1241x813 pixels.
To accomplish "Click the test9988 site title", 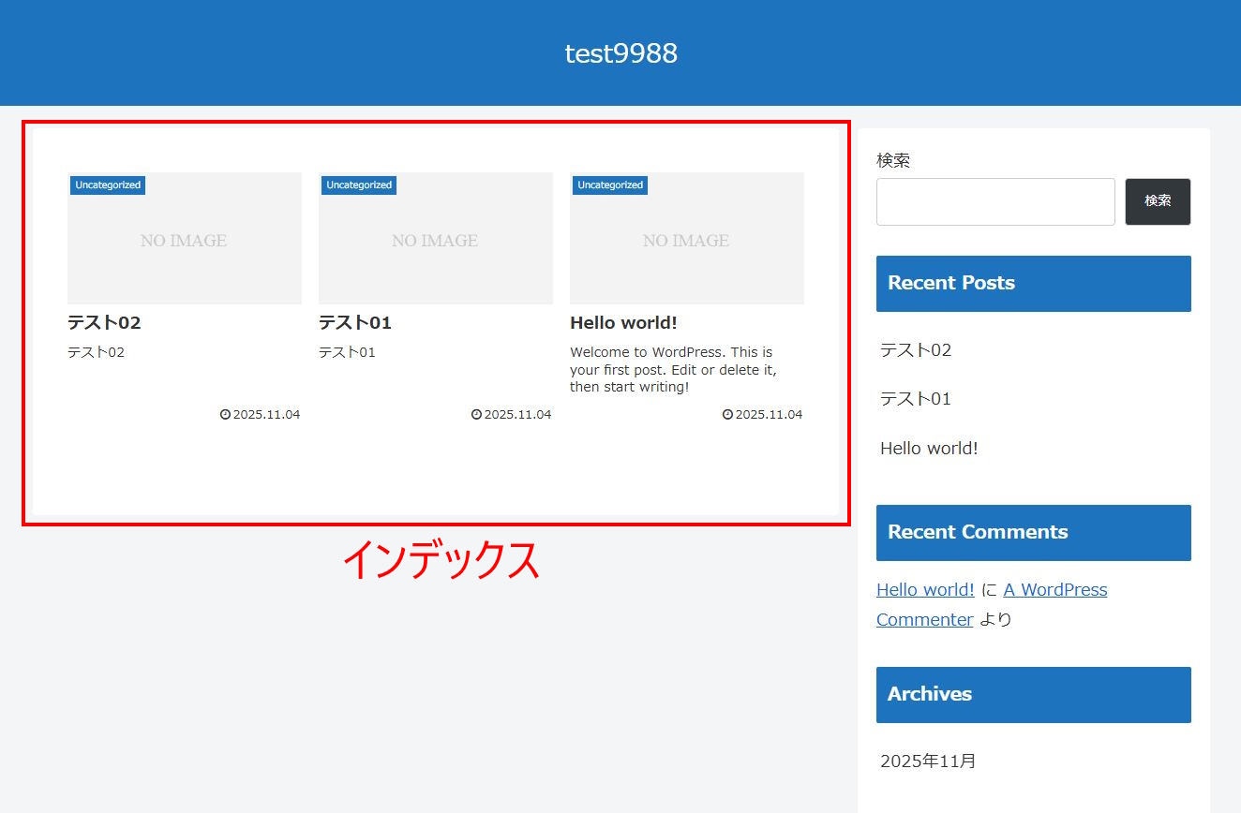I will click(x=620, y=53).
